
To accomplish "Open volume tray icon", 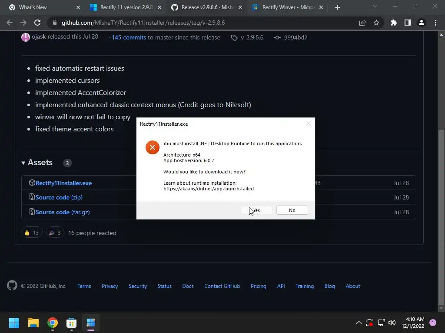I will click(x=392, y=323).
